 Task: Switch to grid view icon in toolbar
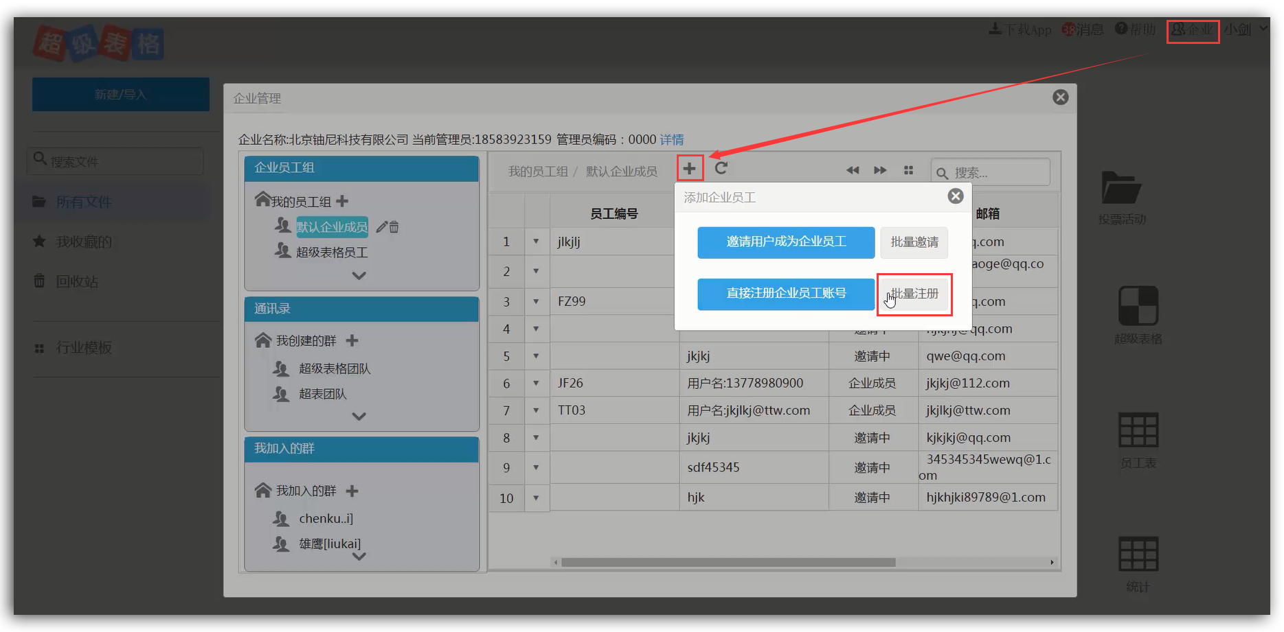(x=908, y=170)
